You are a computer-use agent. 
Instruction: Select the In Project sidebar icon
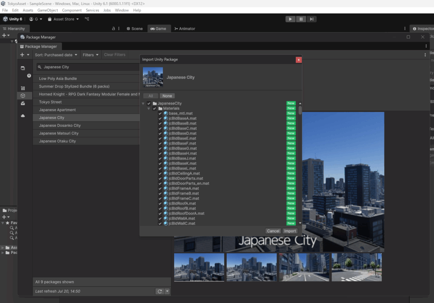tap(23, 68)
